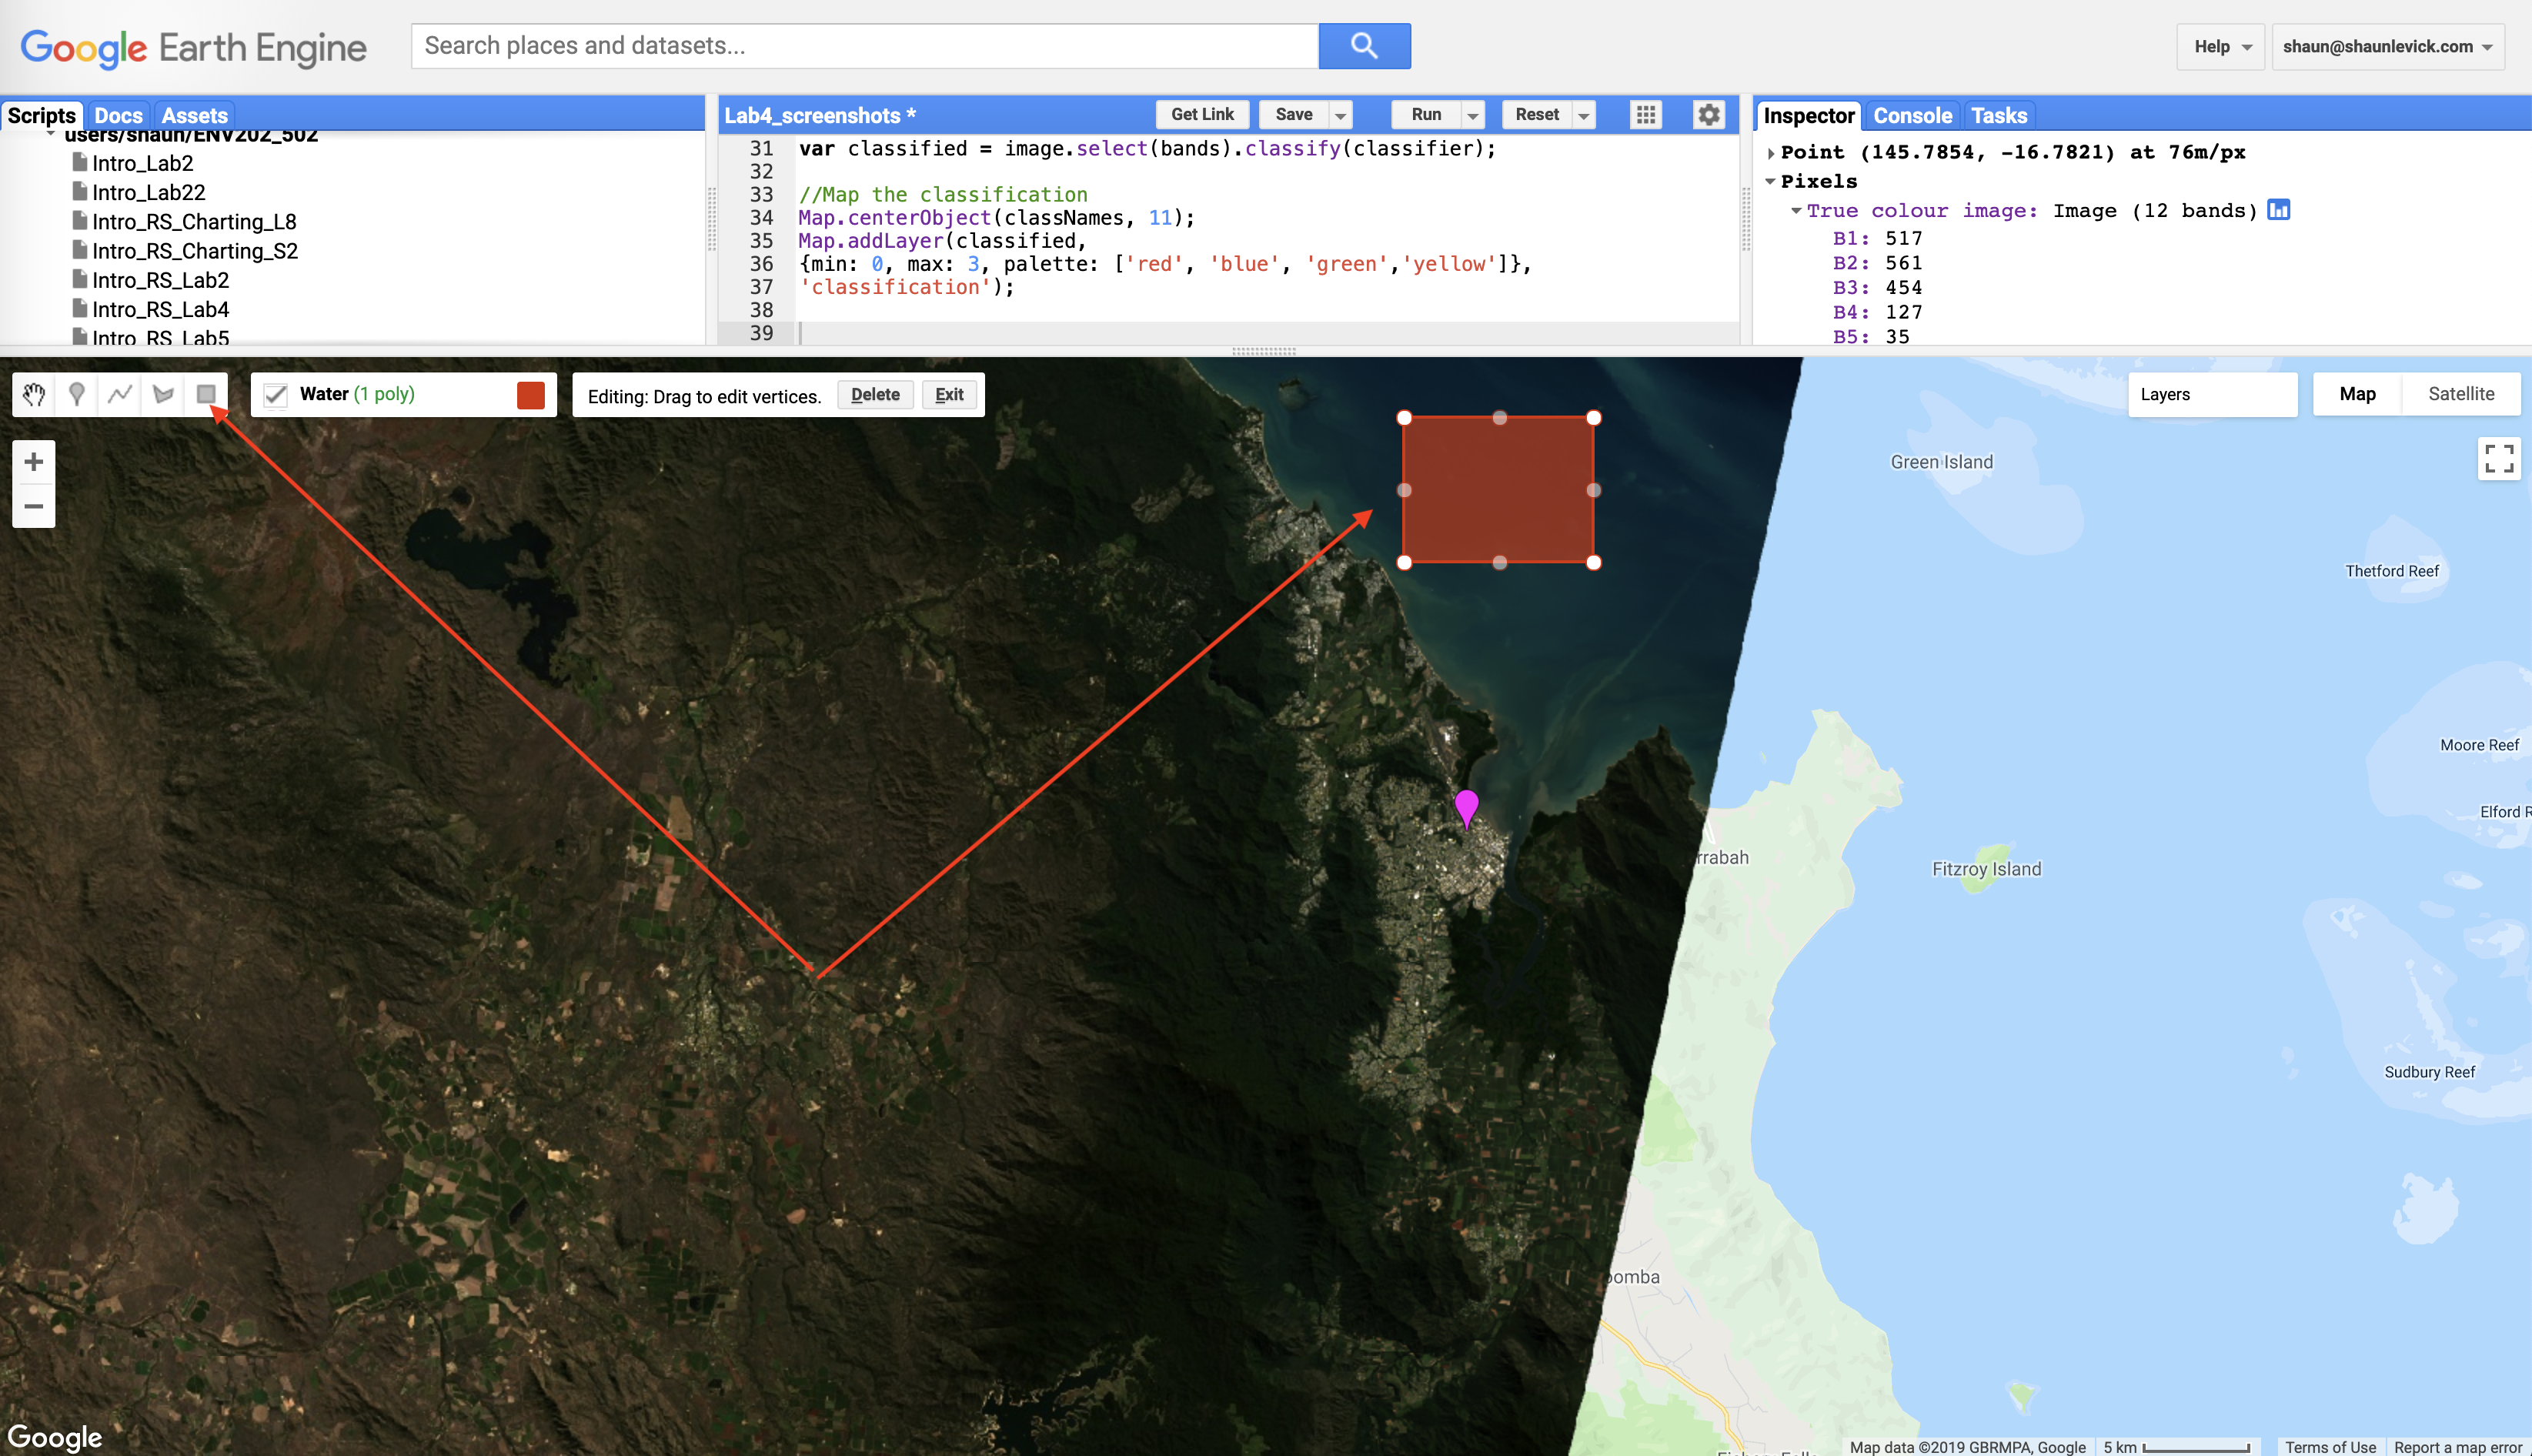Open the Run dropdown arrow
The height and width of the screenshot is (1456, 2532).
click(x=1472, y=115)
